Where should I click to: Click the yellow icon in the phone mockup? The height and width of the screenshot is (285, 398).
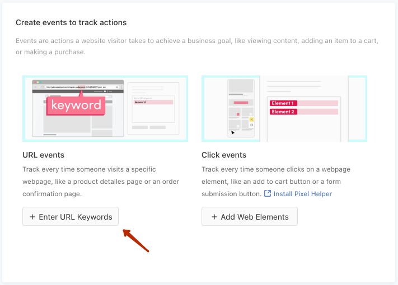click(x=252, y=119)
